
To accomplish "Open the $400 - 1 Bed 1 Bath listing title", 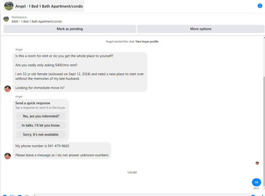I will point(37,22).
